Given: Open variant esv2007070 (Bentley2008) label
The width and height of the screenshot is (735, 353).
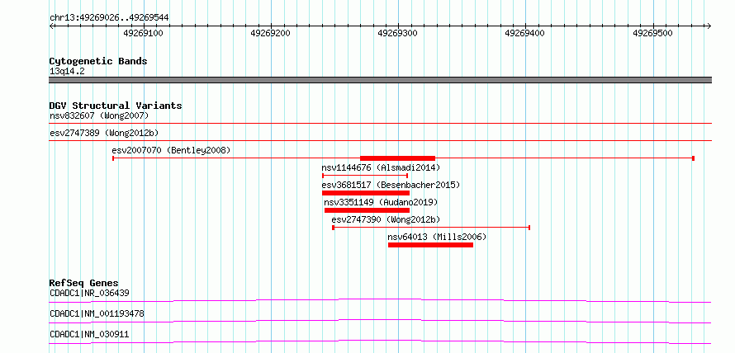Looking at the screenshot, I should tap(171, 150).
